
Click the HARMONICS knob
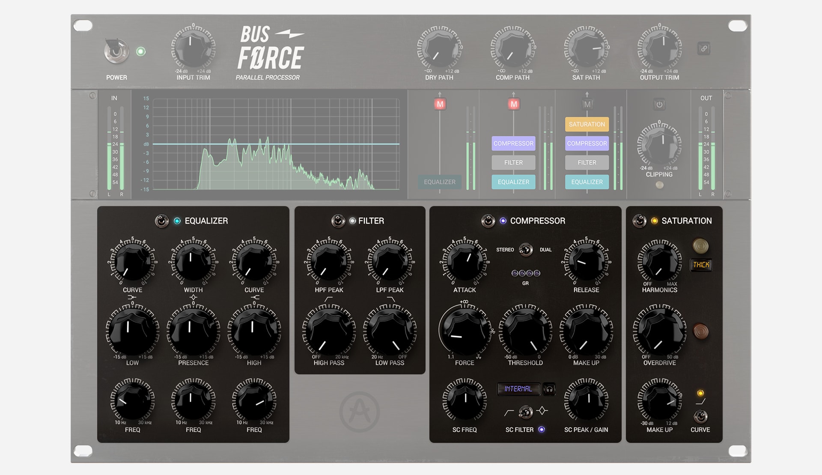click(659, 261)
